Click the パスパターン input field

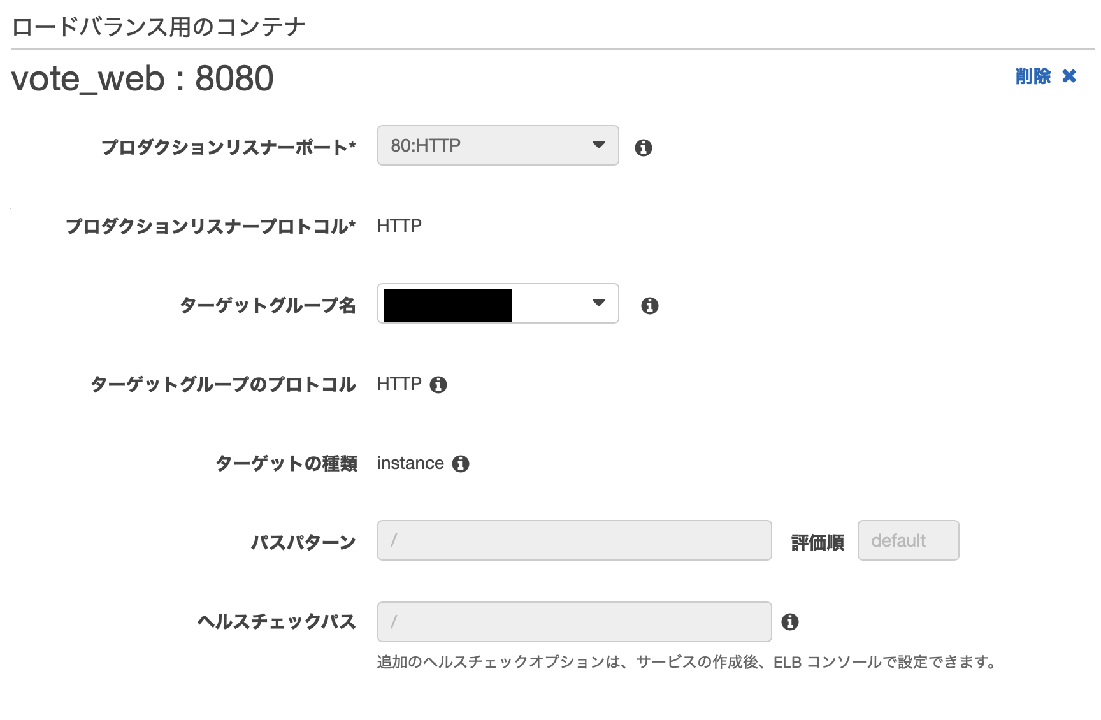pyautogui.click(x=573, y=541)
